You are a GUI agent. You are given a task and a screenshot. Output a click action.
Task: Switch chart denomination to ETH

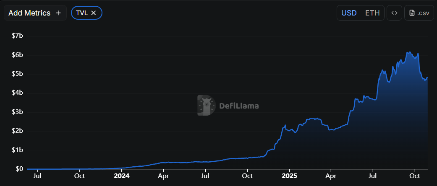(372, 13)
